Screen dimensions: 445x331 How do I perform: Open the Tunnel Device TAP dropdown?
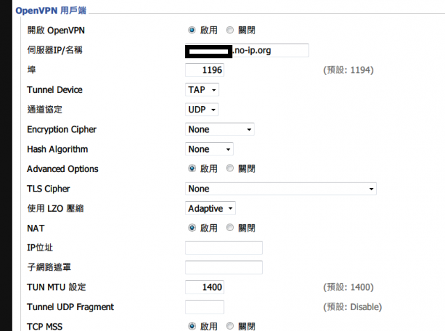pos(202,90)
